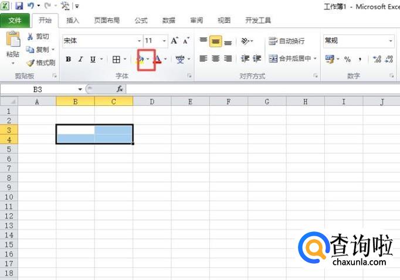Click the Cut (剪切) scissors icon
The width and height of the screenshot is (400, 280).
coord(30,37)
